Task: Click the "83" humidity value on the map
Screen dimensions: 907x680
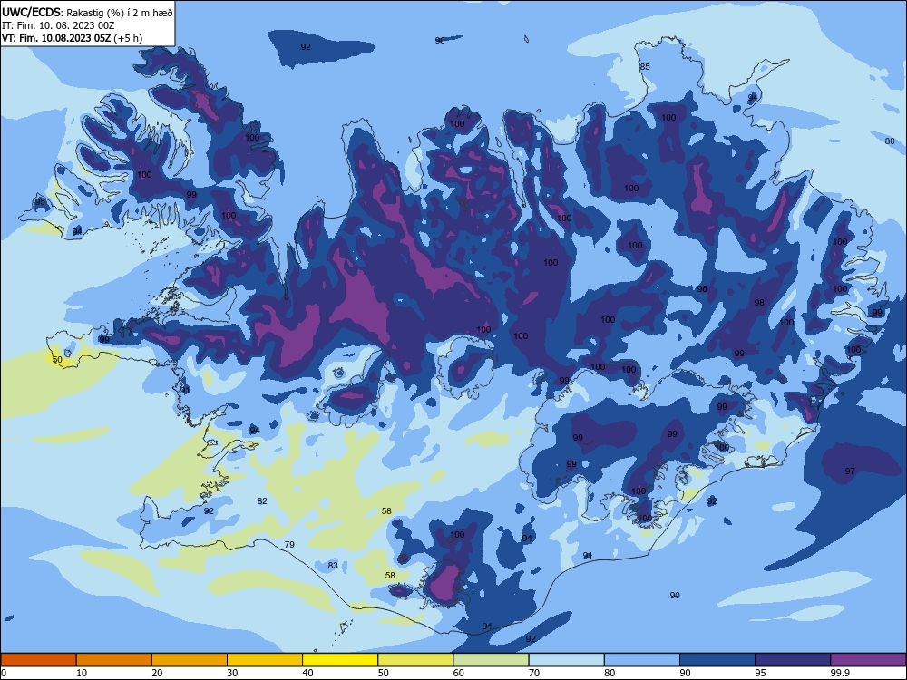Action: coord(333,565)
